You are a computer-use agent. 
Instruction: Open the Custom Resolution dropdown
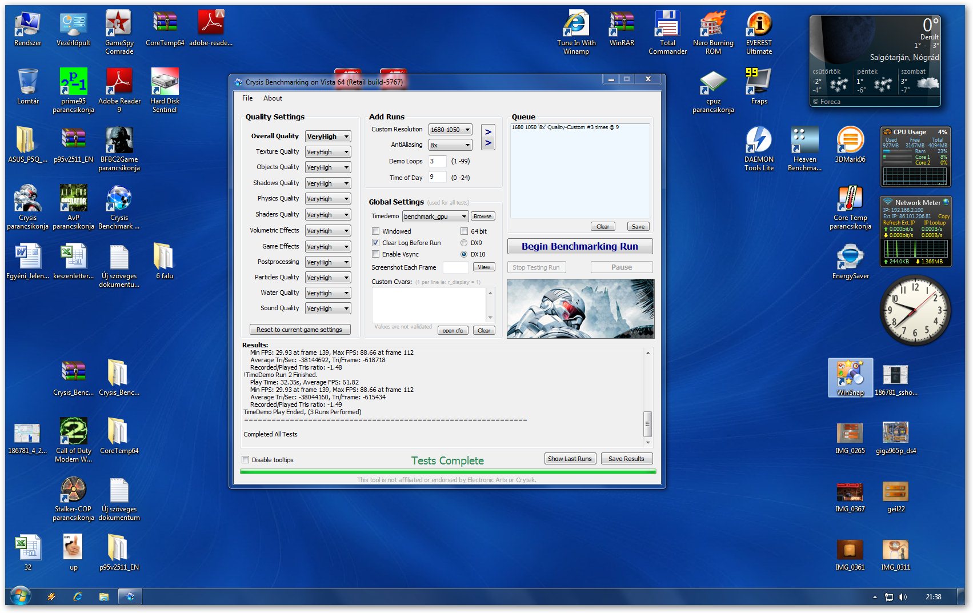(x=450, y=130)
